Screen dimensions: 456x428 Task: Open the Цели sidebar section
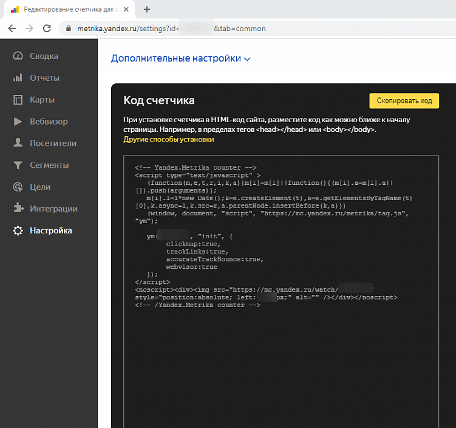pyautogui.click(x=40, y=187)
